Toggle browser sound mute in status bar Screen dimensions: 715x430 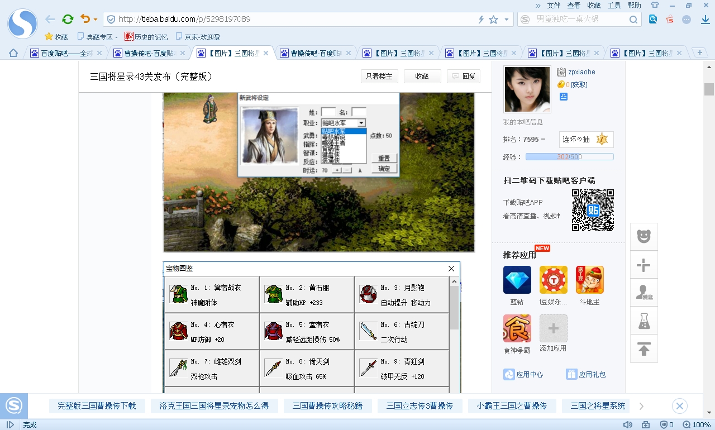[627, 425]
